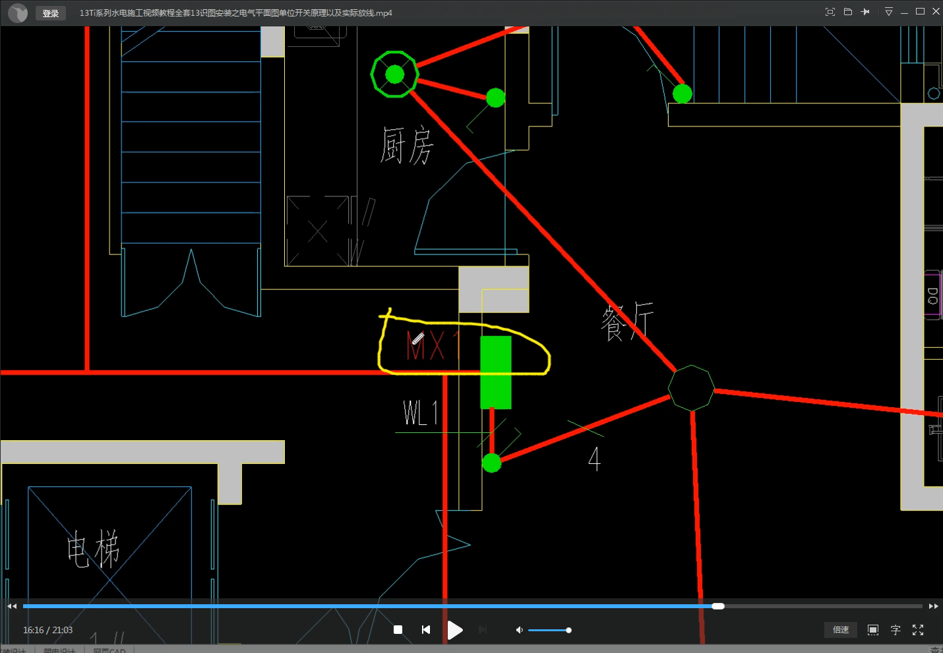Click the 餐厅 room label in video

tap(627, 322)
